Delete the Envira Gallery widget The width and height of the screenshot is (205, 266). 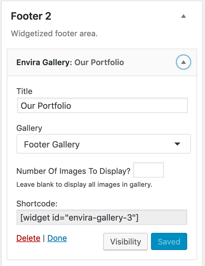(x=28, y=238)
